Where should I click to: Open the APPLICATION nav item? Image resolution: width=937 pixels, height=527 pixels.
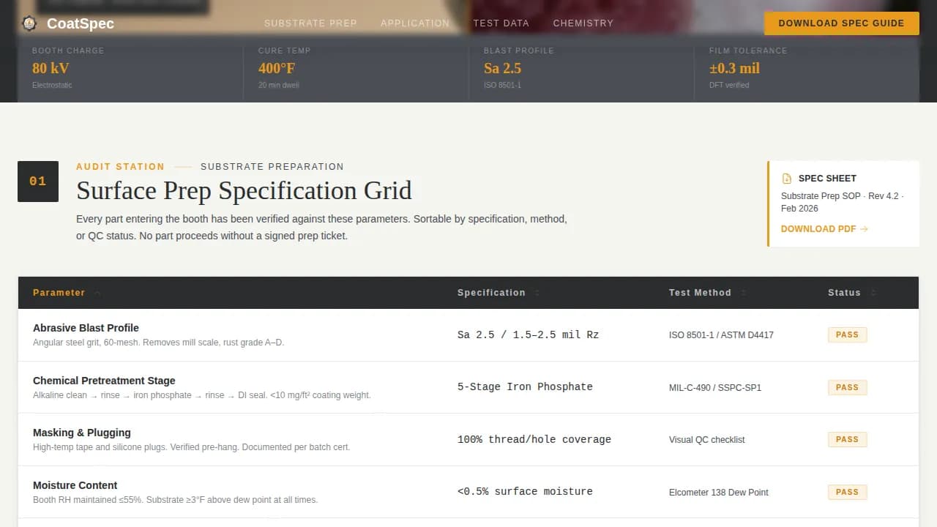pos(415,23)
